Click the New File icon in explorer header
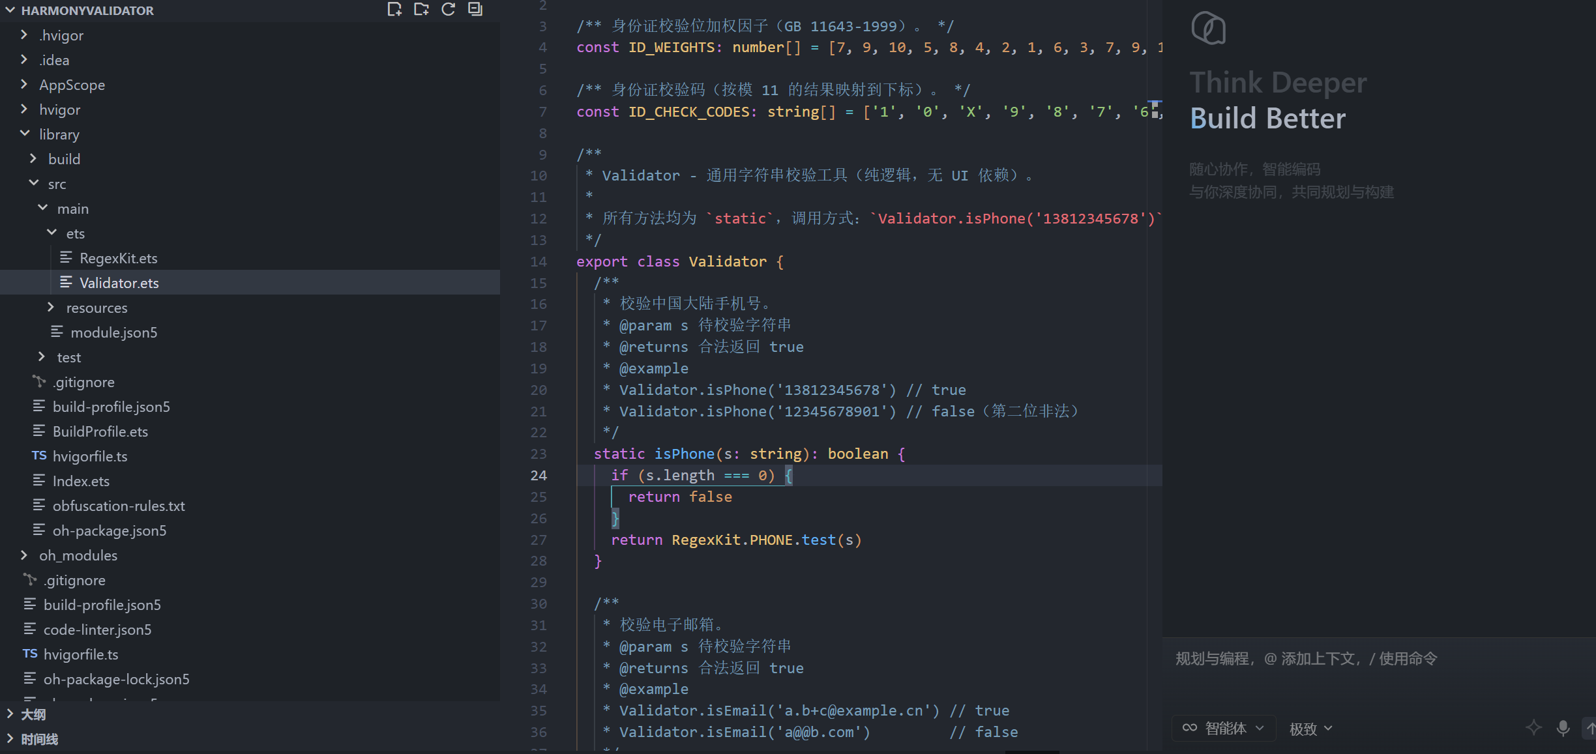The width and height of the screenshot is (1596, 754). pyautogui.click(x=394, y=9)
